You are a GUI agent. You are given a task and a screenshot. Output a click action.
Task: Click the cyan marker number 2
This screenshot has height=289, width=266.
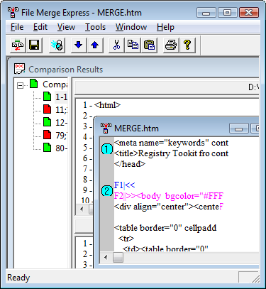point(107,191)
